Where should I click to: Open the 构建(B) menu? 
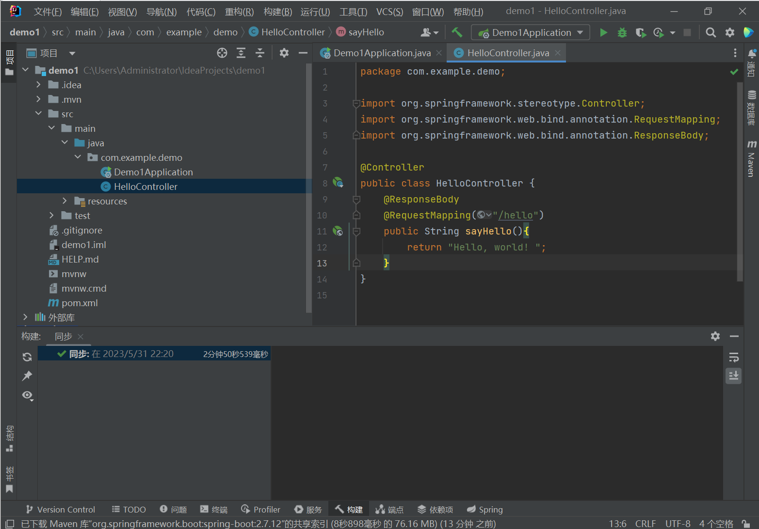click(277, 12)
